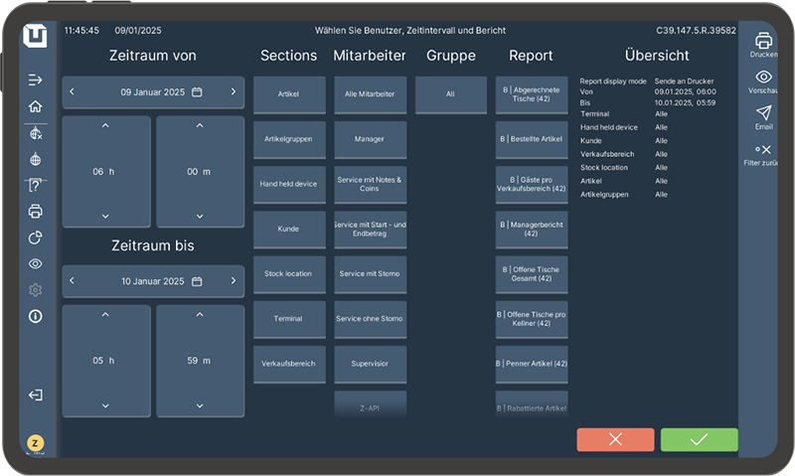Open calendar picker for 09 Januar 2025

point(197,91)
